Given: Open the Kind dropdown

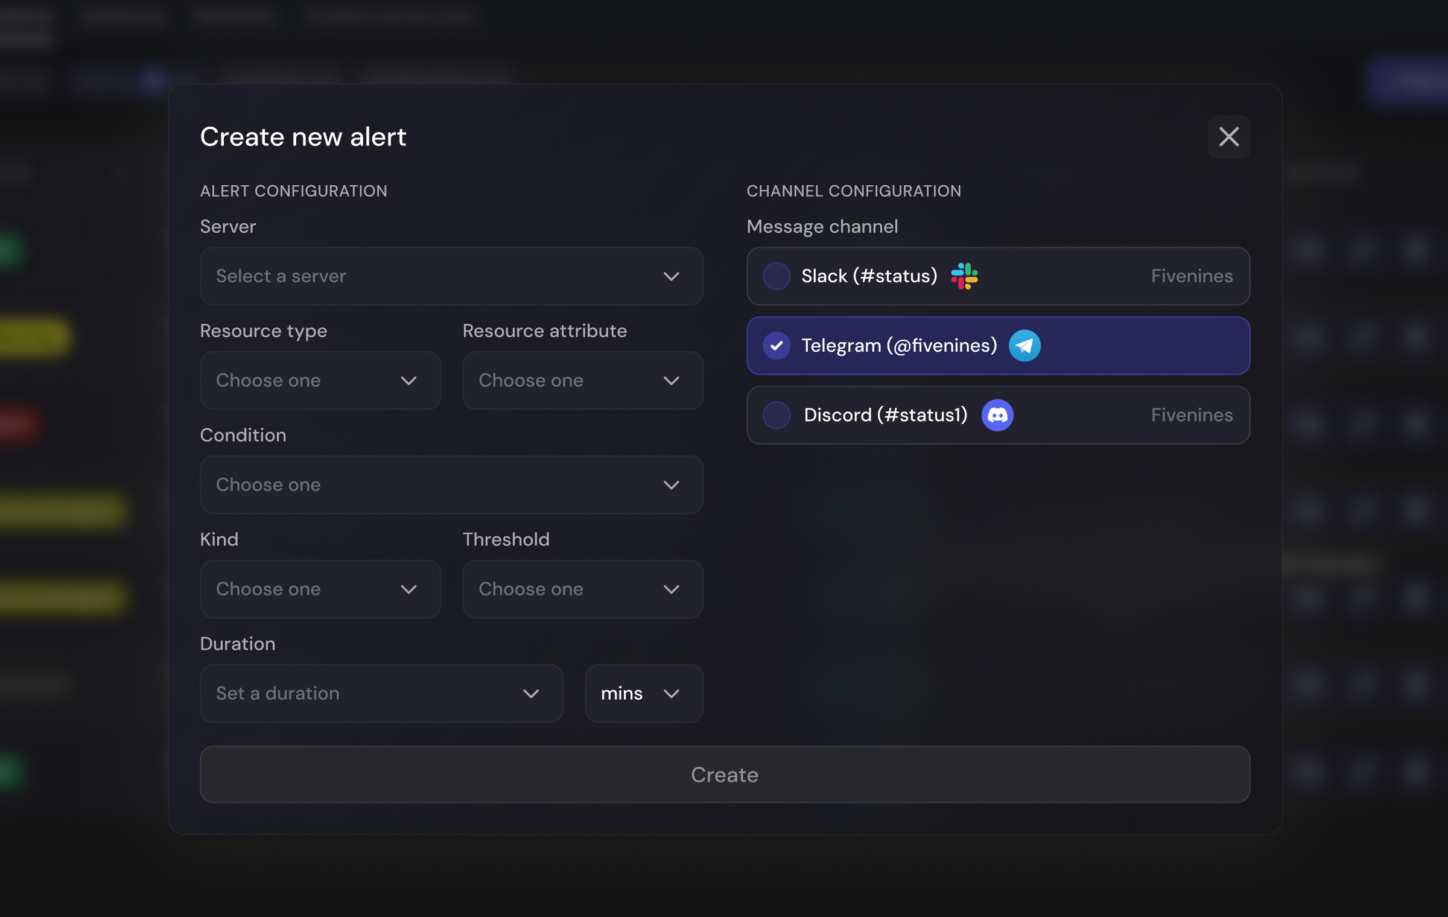Looking at the screenshot, I should click(x=320, y=589).
